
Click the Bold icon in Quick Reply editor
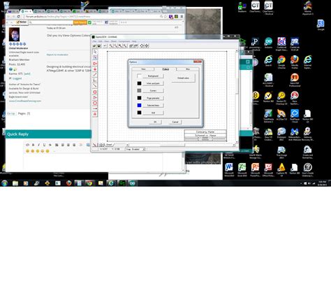pyautogui.click(x=33, y=145)
